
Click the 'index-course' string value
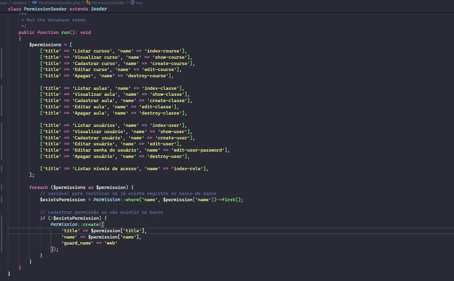(163, 51)
